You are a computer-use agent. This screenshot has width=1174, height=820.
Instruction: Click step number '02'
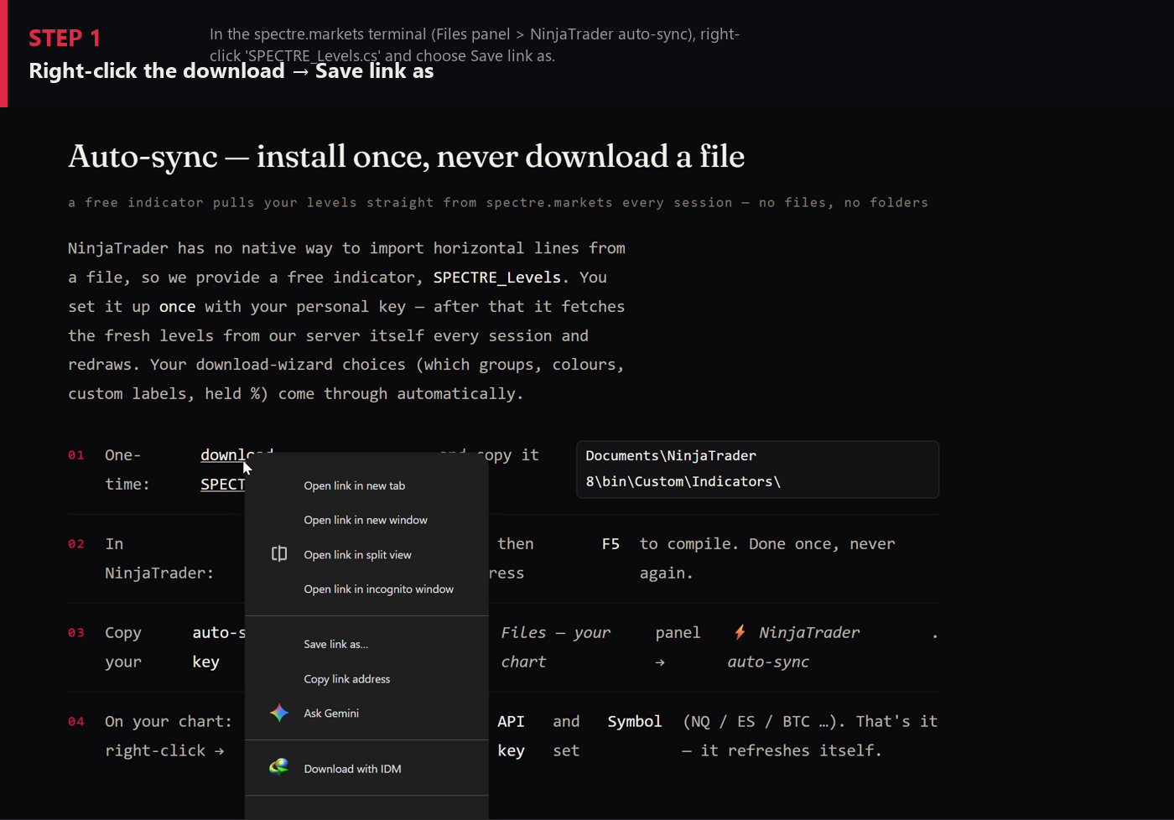pos(76,544)
